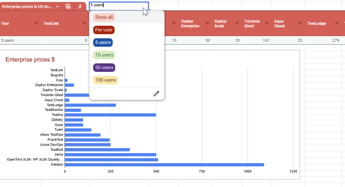Viewport: 345px width, 187px height.
Task: Choose '50 users' chip option
Action: click(x=104, y=67)
